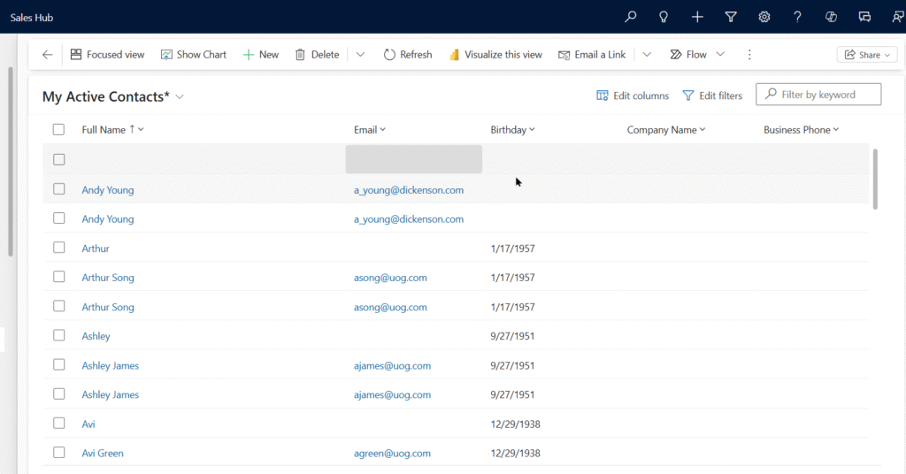Image resolution: width=906 pixels, height=474 pixels.
Task: Open the Copilot icon in top bar
Action: (831, 17)
